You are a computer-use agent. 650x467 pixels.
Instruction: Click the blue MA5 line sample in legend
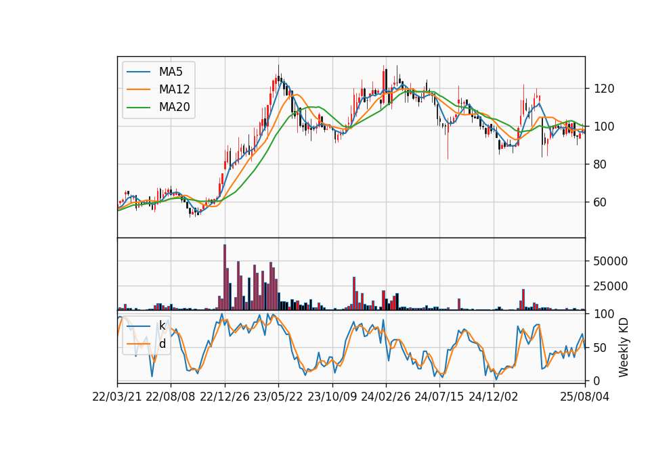pyautogui.click(x=138, y=72)
